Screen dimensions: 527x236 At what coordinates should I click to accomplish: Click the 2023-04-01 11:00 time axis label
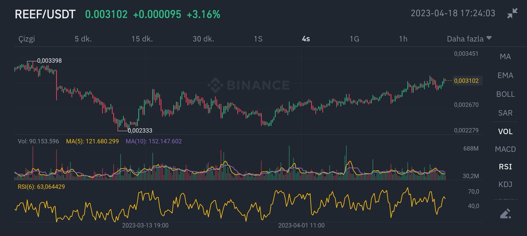[x=302, y=225]
